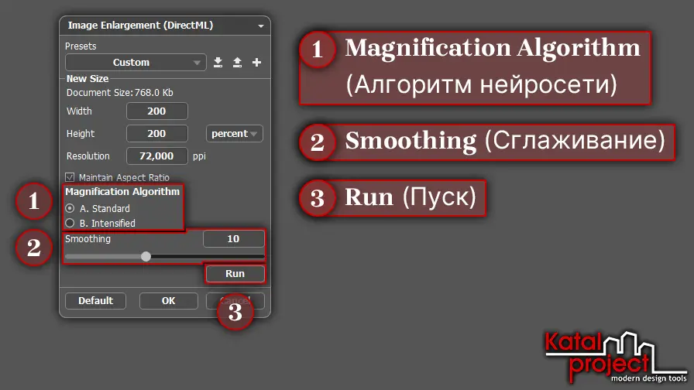
Task: Click the number 3 badge below the Run button
Action: (235, 313)
